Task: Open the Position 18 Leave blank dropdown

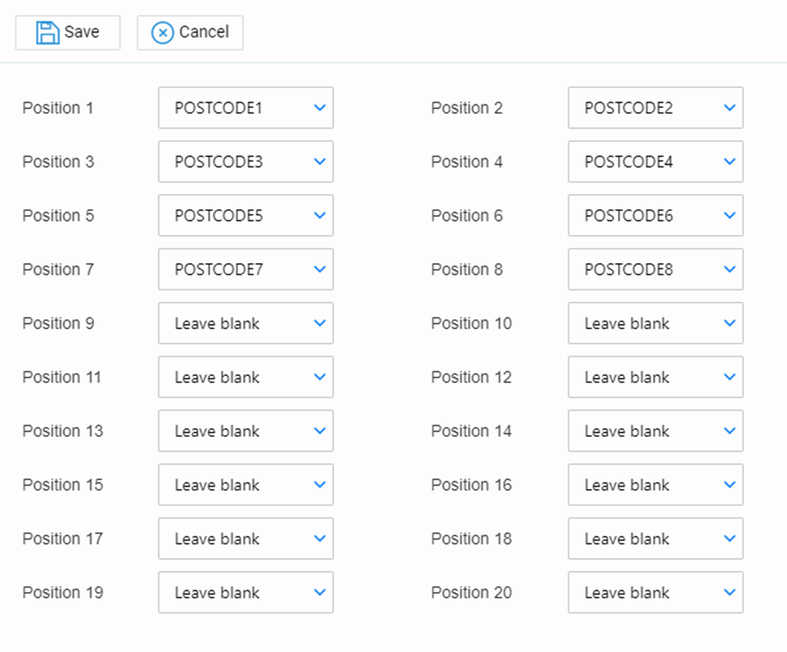Action: point(655,539)
